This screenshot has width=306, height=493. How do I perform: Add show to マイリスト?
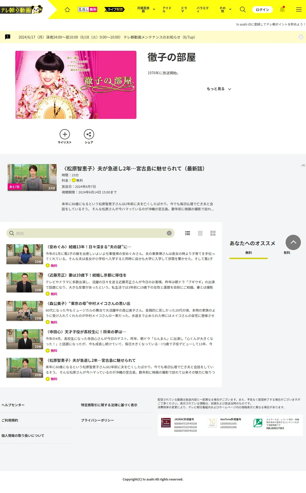(65, 137)
